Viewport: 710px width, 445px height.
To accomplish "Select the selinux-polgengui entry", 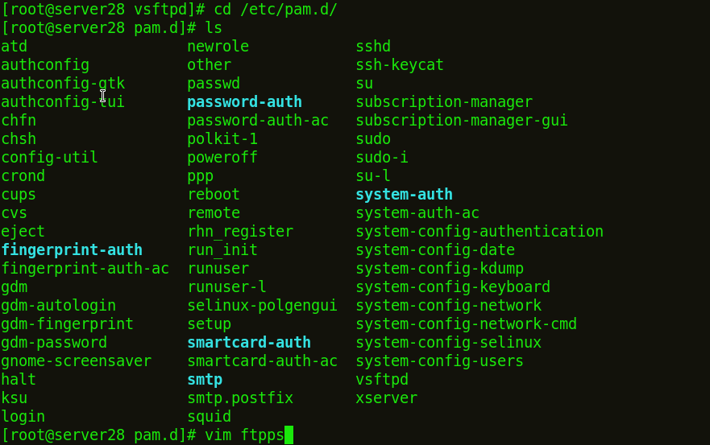I will pyautogui.click(x=262, y=305).
